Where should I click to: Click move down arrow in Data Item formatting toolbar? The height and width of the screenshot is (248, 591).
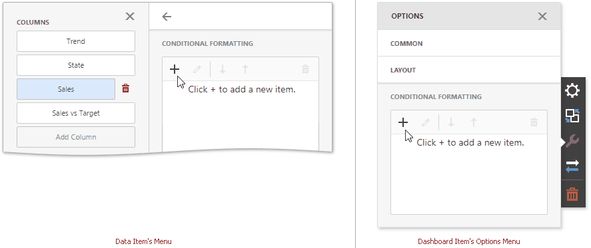(223, 69)
